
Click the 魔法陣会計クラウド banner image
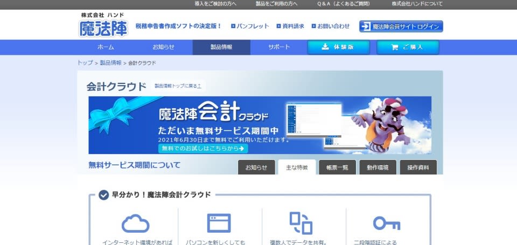(260, 125)
